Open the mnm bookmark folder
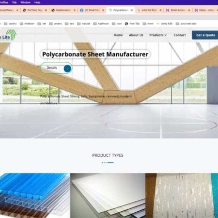This screenshot has height=218, width=218. point(148,24)
